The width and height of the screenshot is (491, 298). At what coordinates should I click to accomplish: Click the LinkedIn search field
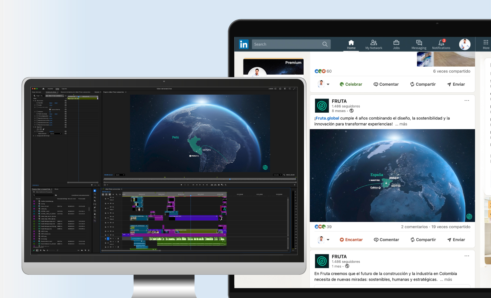pos(287,44)
